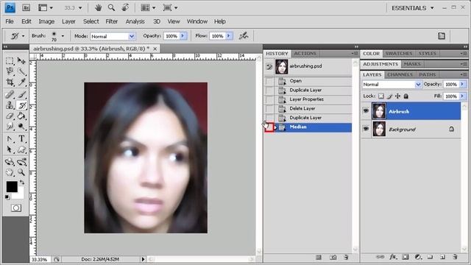Open the Filter menu
This screenshot has width=471, height=265.
click(111, 21)
